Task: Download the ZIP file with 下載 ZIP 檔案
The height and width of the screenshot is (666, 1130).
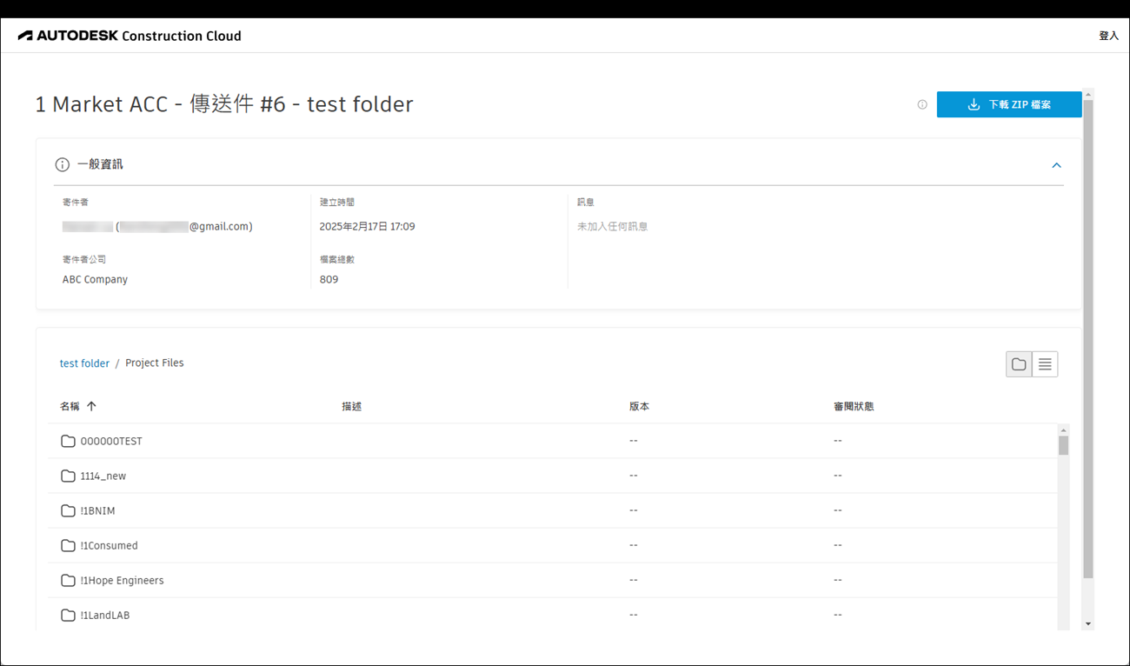Action: (1009, 104)
